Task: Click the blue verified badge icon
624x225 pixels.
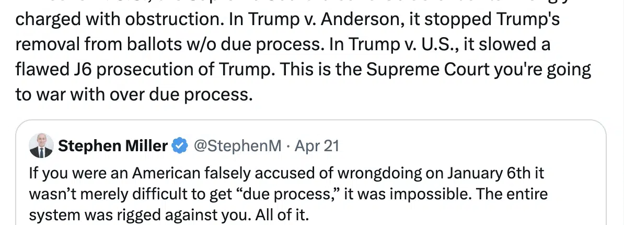Action: pos(179,147)
